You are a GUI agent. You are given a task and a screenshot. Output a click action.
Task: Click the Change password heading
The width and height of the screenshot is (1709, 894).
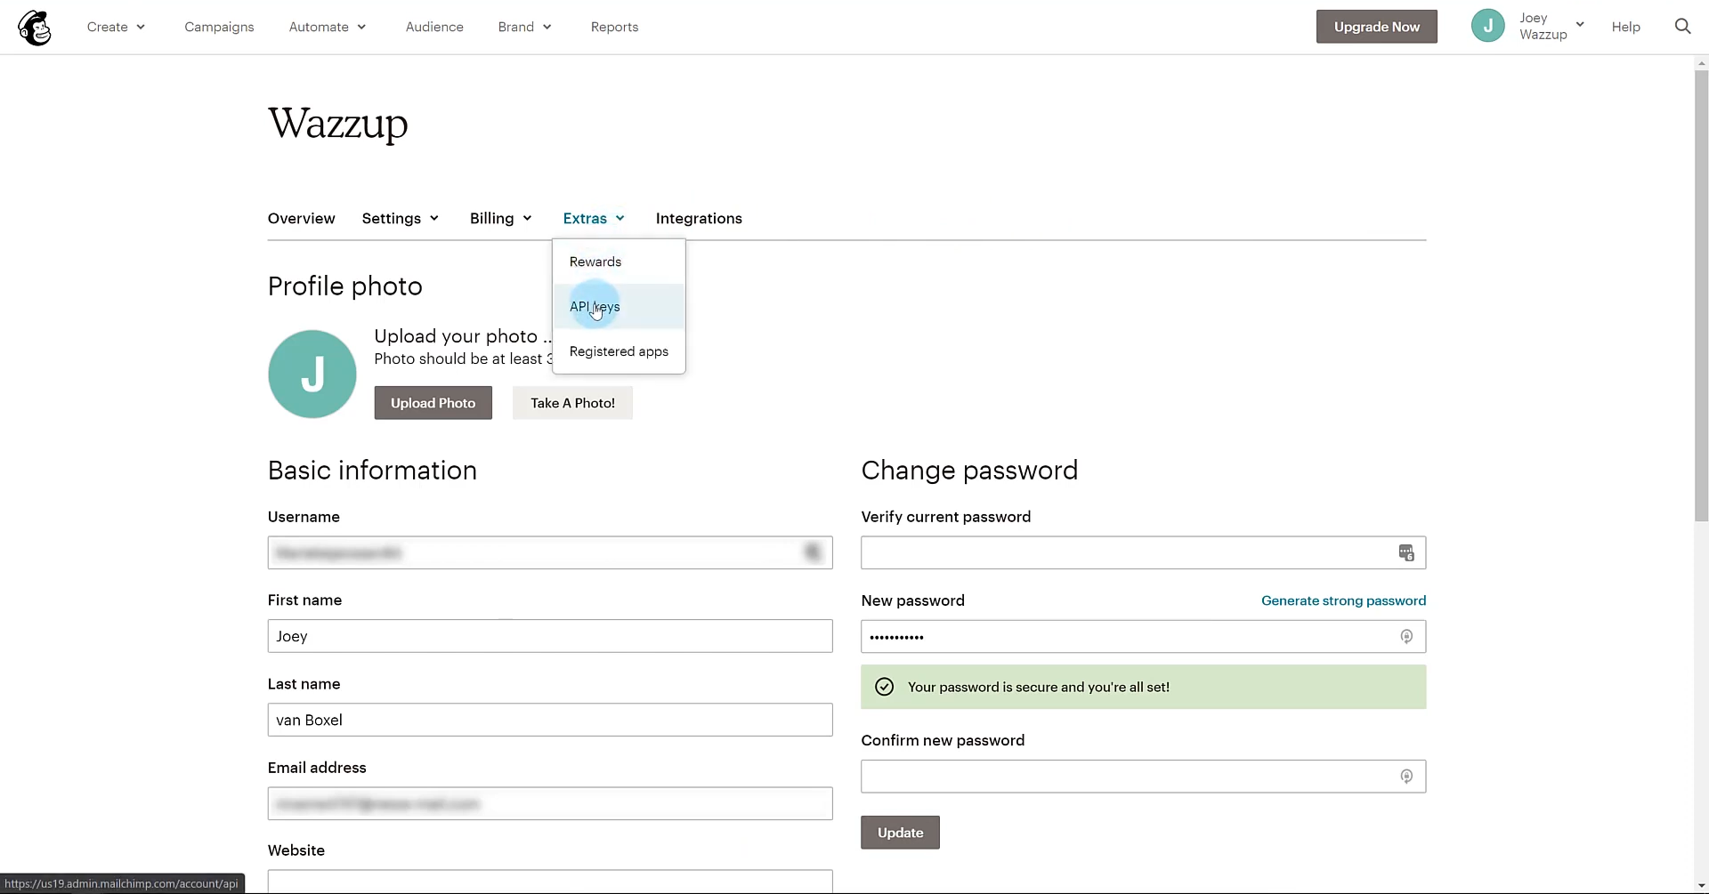pyautogui.click(x=969, y=471)
